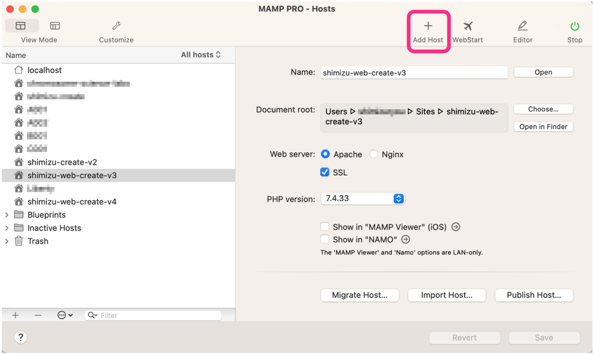Stop servers with the power icon
Screen dimensions: 593x354
[574, 26]
